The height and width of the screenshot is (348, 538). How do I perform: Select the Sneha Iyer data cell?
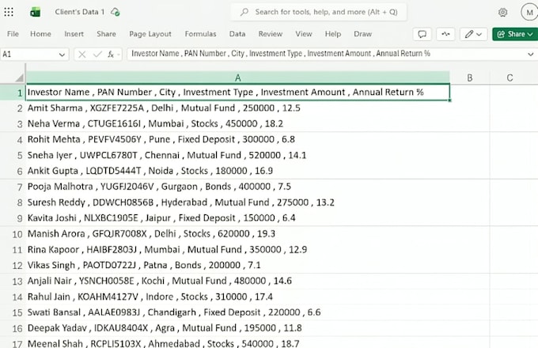click(238, 155)
